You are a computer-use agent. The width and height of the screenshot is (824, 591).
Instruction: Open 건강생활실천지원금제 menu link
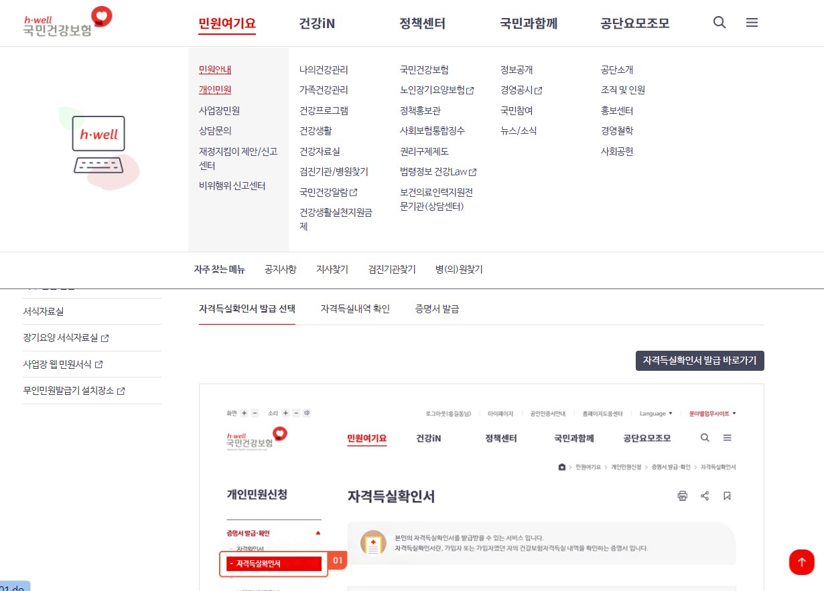[336, 219]
